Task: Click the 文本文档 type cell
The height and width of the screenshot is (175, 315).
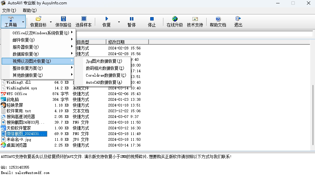Action: point(81,111)
